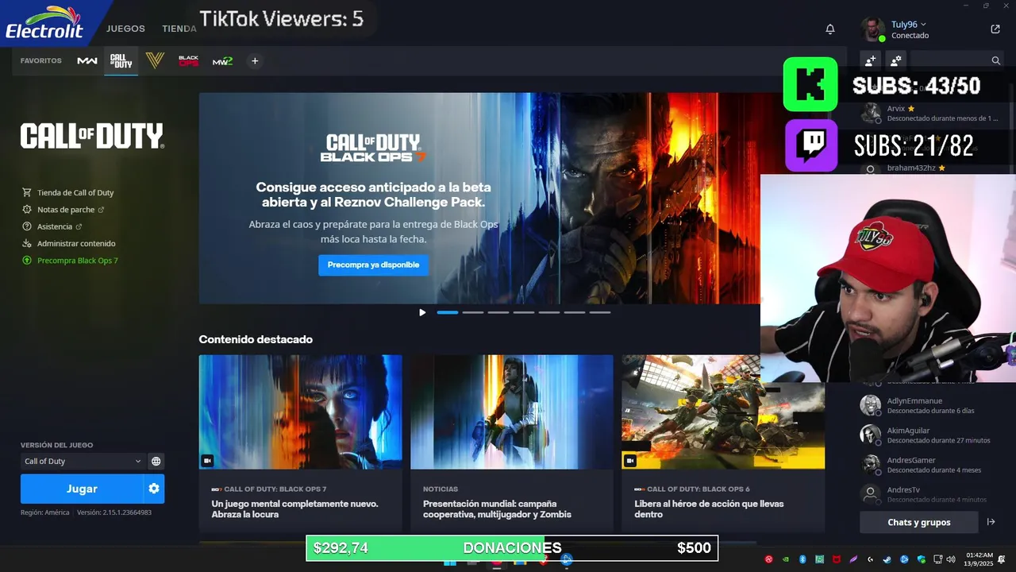Screen dimensions: 1016x572
Task: Open Chats y grupos
Action: [919, 522]
